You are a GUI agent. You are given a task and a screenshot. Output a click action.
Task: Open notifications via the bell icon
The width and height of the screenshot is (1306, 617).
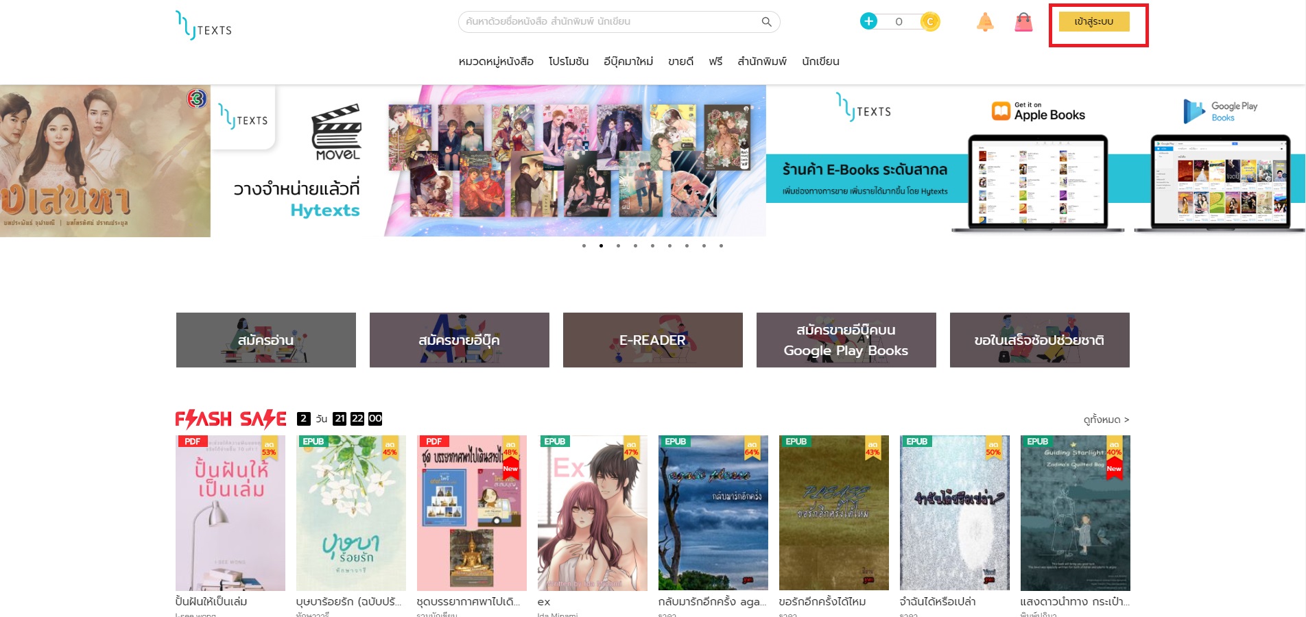(x=984, y=21)
